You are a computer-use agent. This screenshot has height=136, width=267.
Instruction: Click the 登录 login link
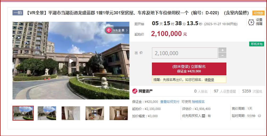(x=211, y=80)
